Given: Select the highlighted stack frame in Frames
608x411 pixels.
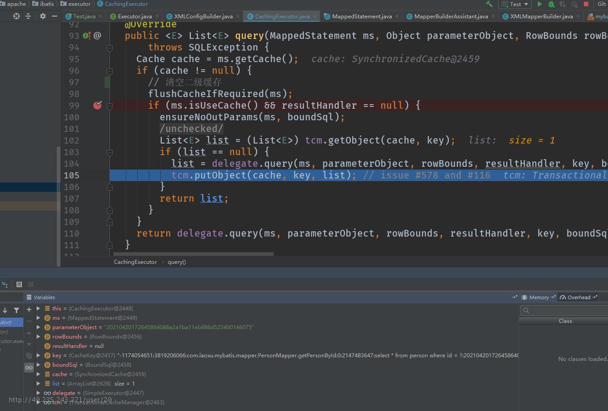Looking at the screenshot, I should click(12, 322).
